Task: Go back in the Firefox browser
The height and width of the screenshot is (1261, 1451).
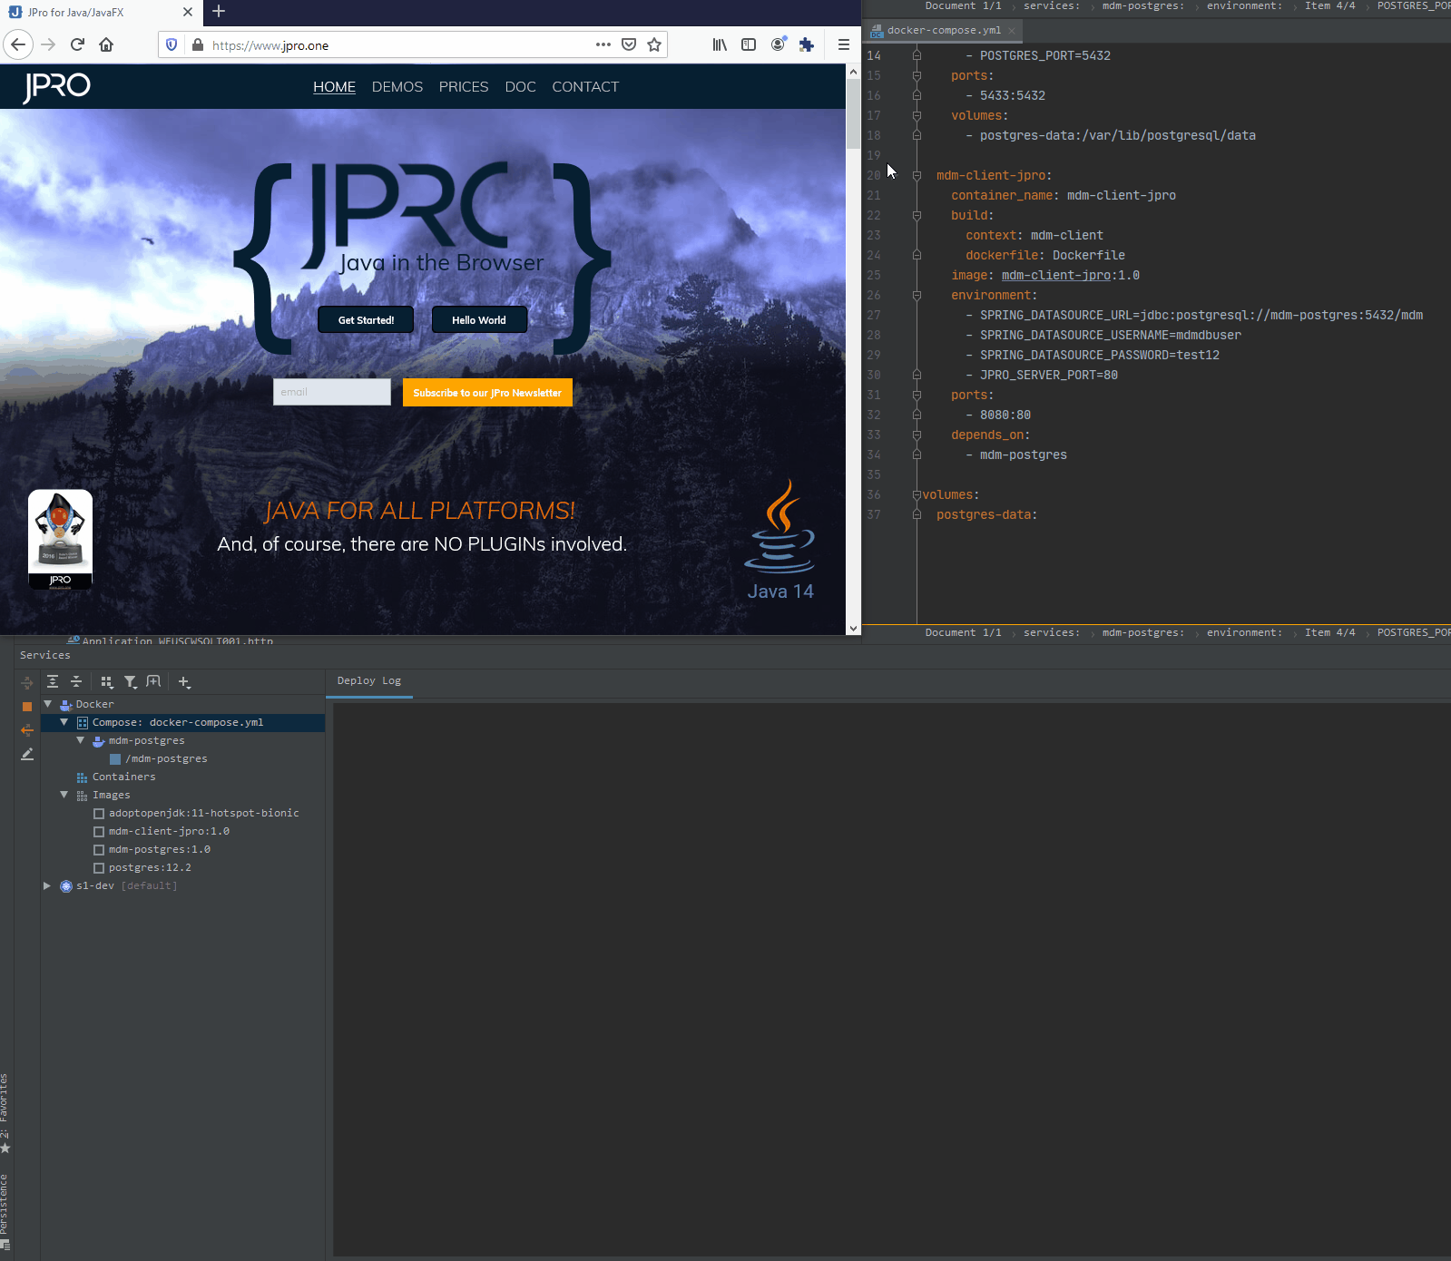Action: 18,44
